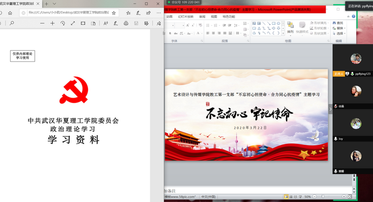Open PowerPoint help question mark icon
Image resolution: width=373 pixels, height=202 pixels.
[x=354, y=16]
